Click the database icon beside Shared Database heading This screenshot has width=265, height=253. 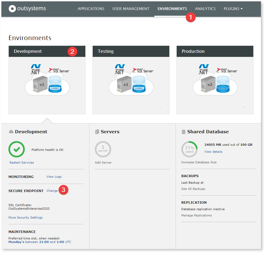(184, 131)
